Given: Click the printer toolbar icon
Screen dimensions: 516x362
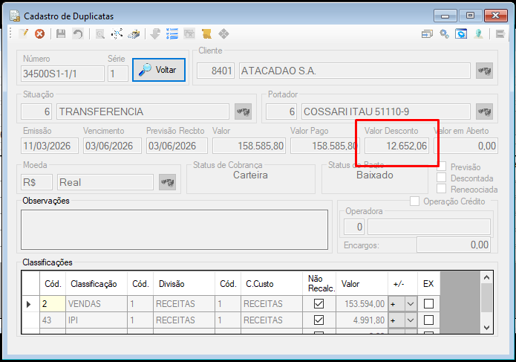Looking at the screenshot, I should pyautogui.click(x=134, y=33).
